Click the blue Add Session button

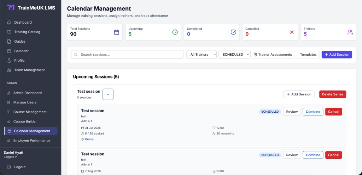(x=337, y=55)
